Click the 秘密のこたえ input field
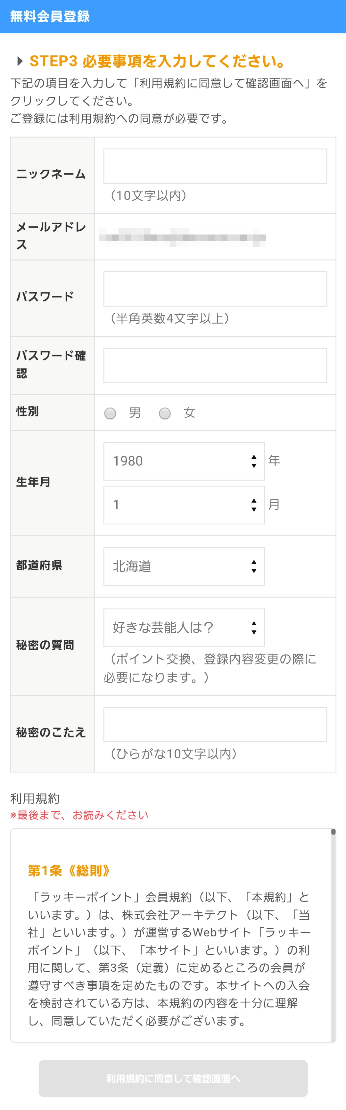 215,724
